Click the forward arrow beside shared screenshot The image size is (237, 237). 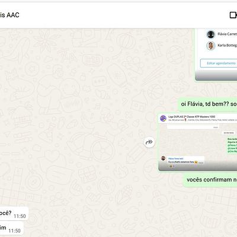[x=149, y=142]
